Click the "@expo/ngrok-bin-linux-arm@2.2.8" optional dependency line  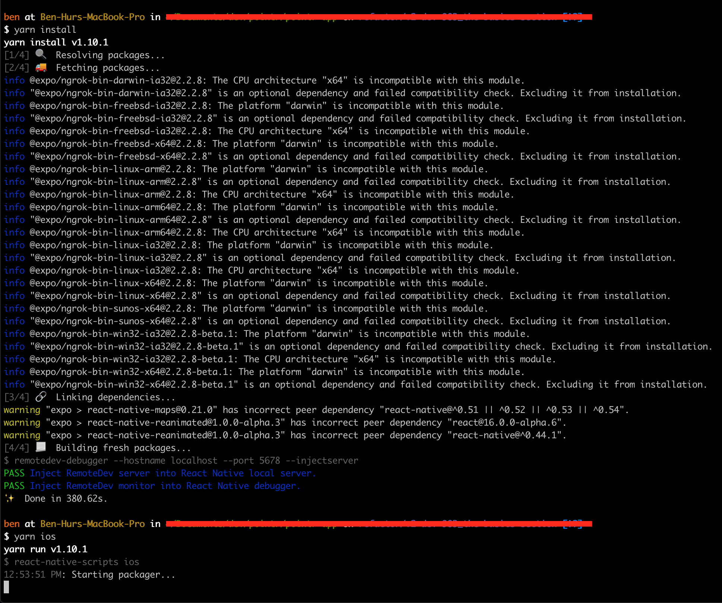(337, 182)
